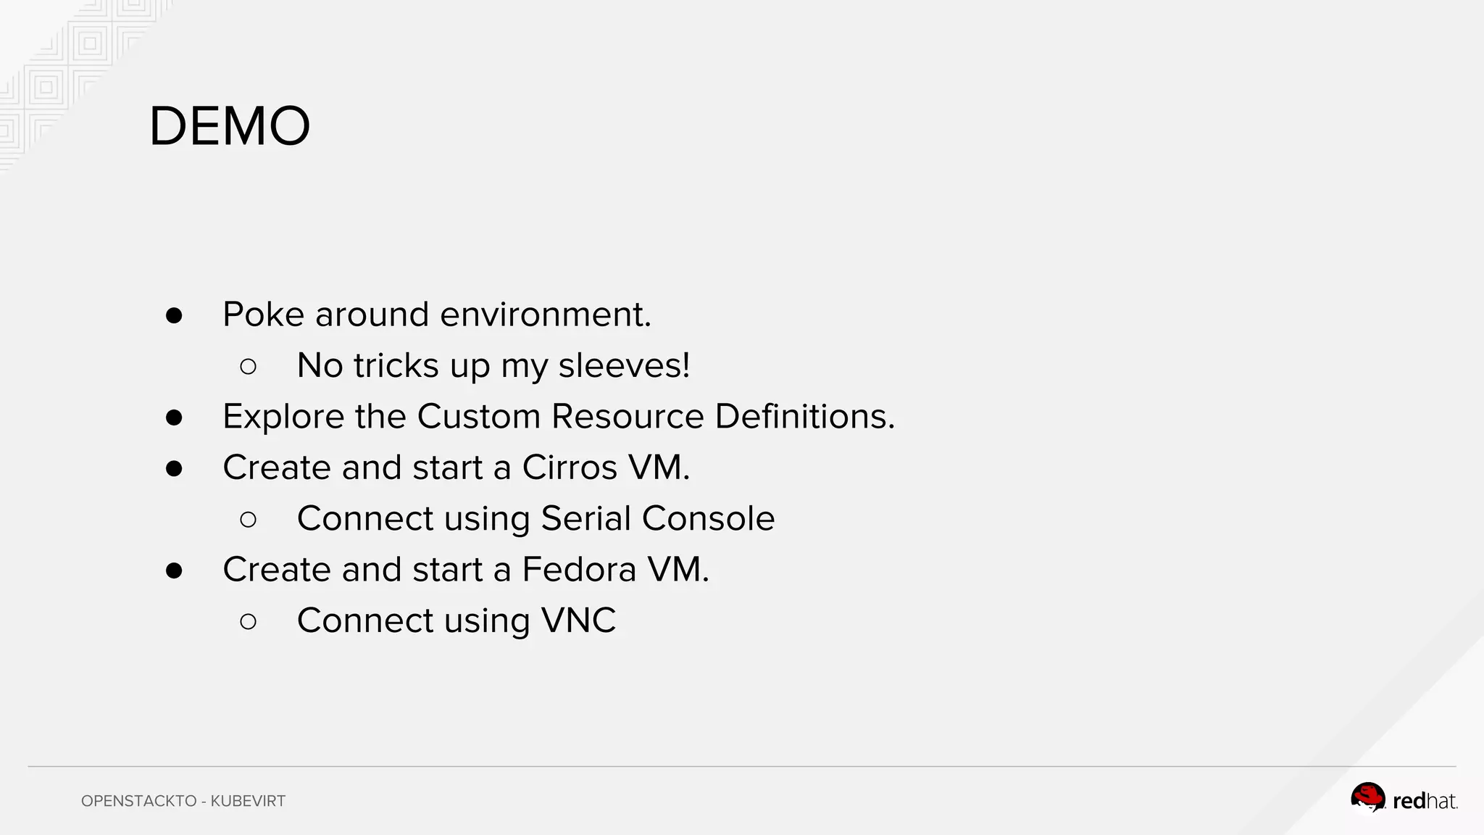Select the "Connect using VNC" sub-item
1484x835 pixels.
(x=457, y=620)
